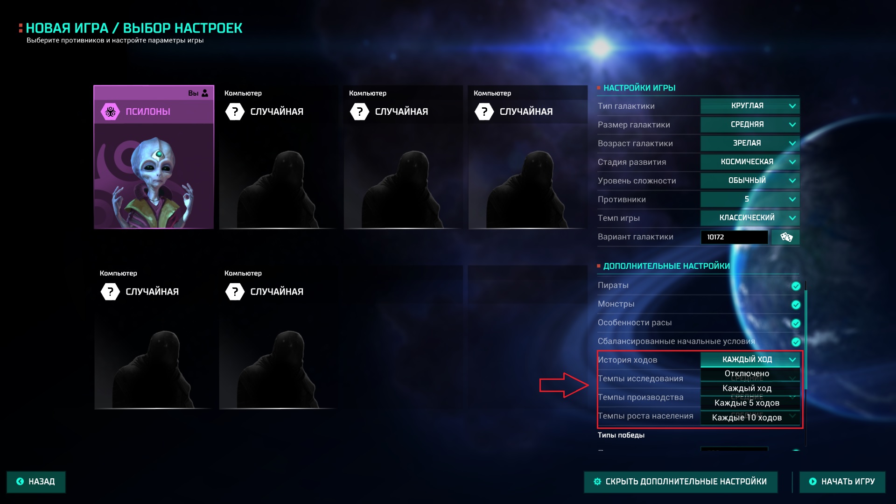Click the Вариант галактики number field
Image resolution: width=896 pixels, height=504 pixels.
coord(734,237)
